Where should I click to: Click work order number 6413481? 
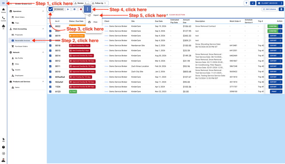pos(233,45)
